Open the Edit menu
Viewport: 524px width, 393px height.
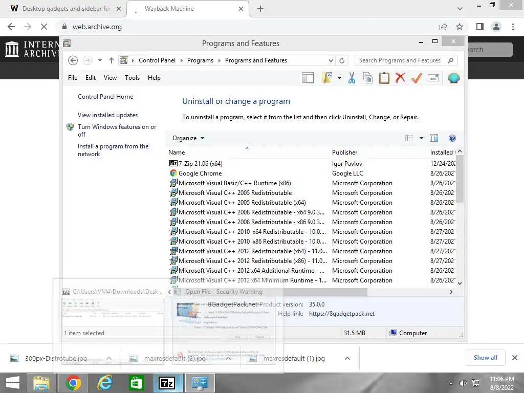(x=90, y=78)
